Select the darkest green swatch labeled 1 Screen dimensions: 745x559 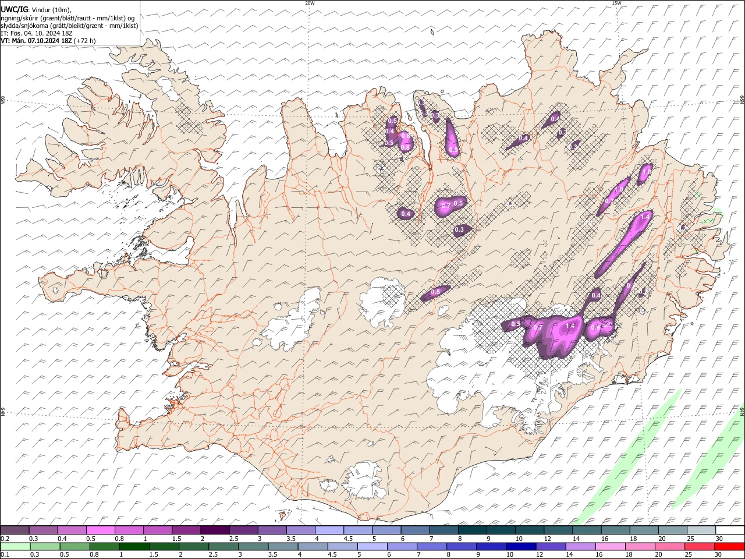[134, 546]
